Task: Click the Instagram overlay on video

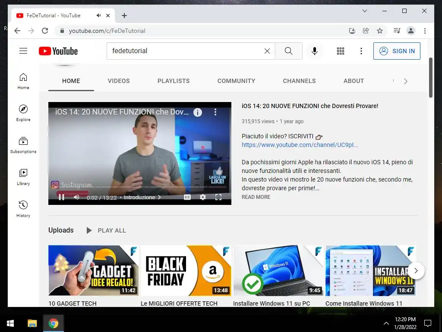Action: [x=72, y=185]
